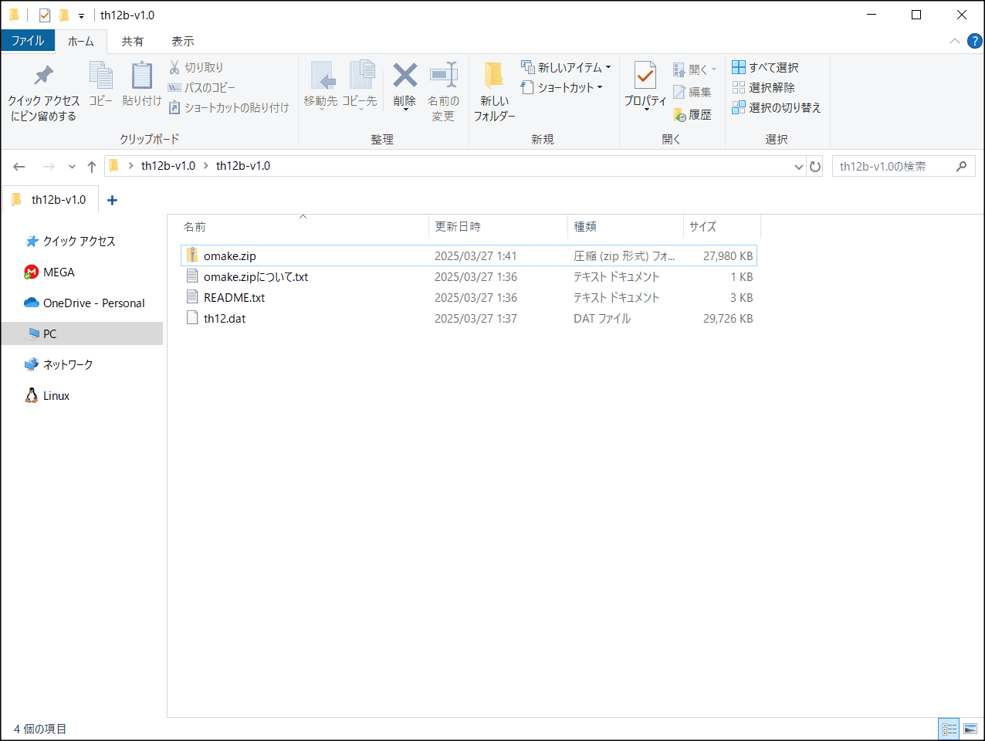Viewport: 985px width, 741px height.
Task: Click 29,726 KB size cell
Action: coord(728,318)
